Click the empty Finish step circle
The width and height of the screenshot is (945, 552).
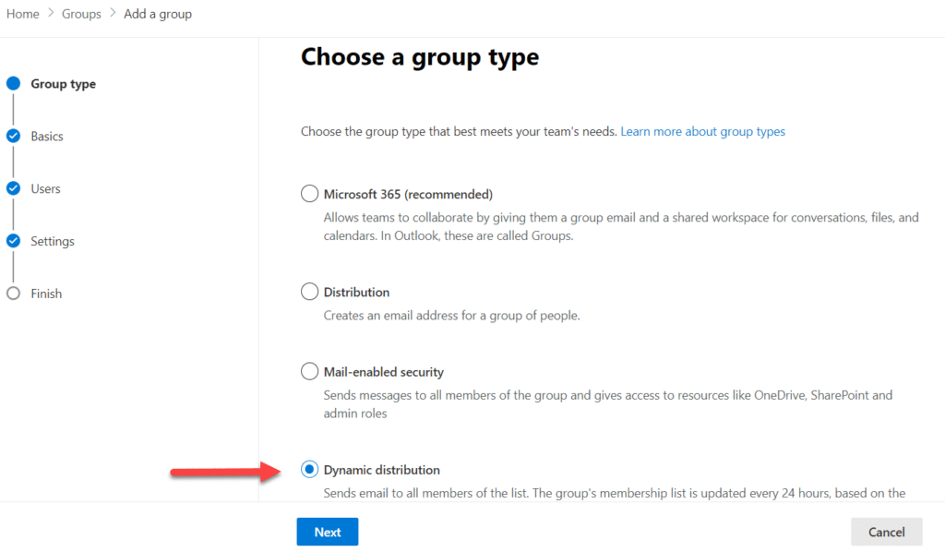click(x=13, y=294)
